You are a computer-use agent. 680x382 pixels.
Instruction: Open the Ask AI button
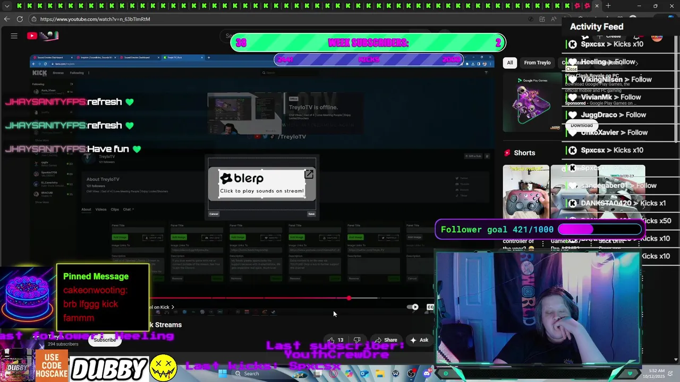pos(419,340)
